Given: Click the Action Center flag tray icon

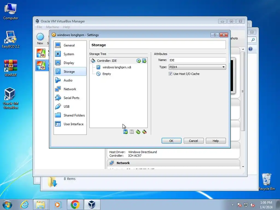Looking at the screenshot, I should pos(239,205).
